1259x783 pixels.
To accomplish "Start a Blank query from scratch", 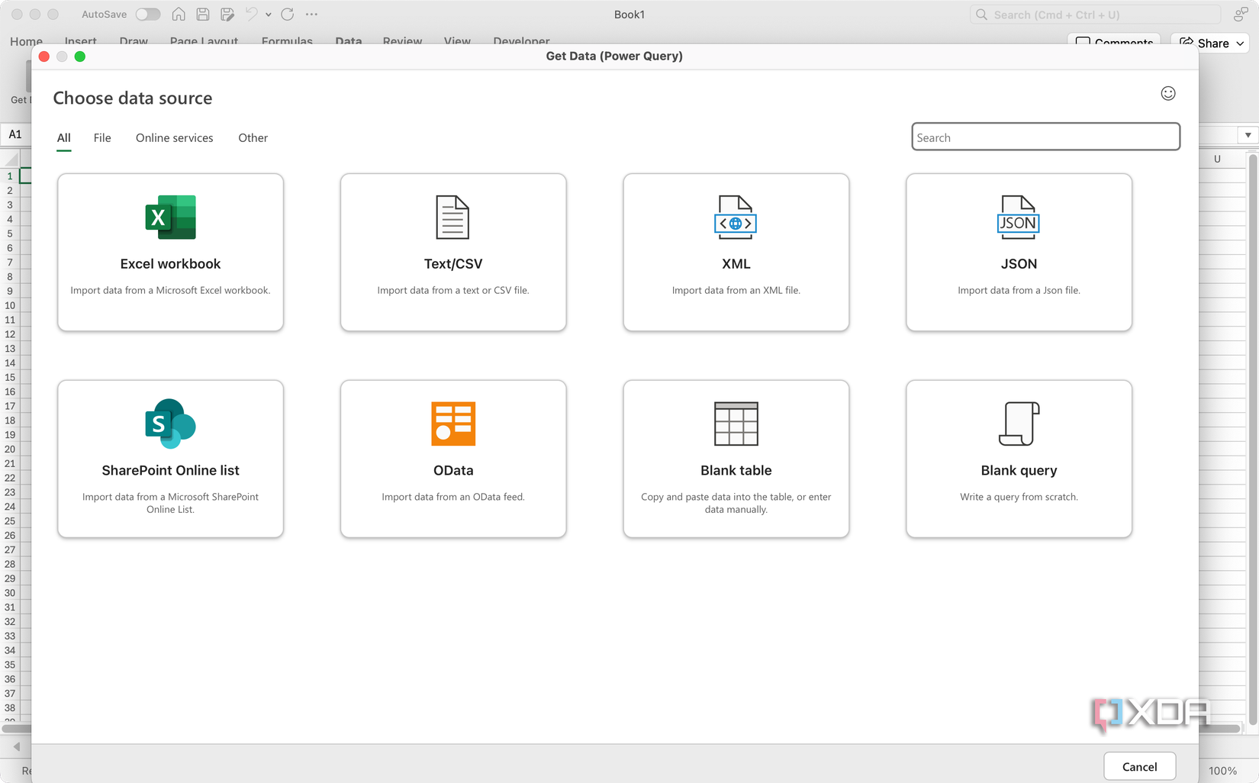I will click(1018, 458).
